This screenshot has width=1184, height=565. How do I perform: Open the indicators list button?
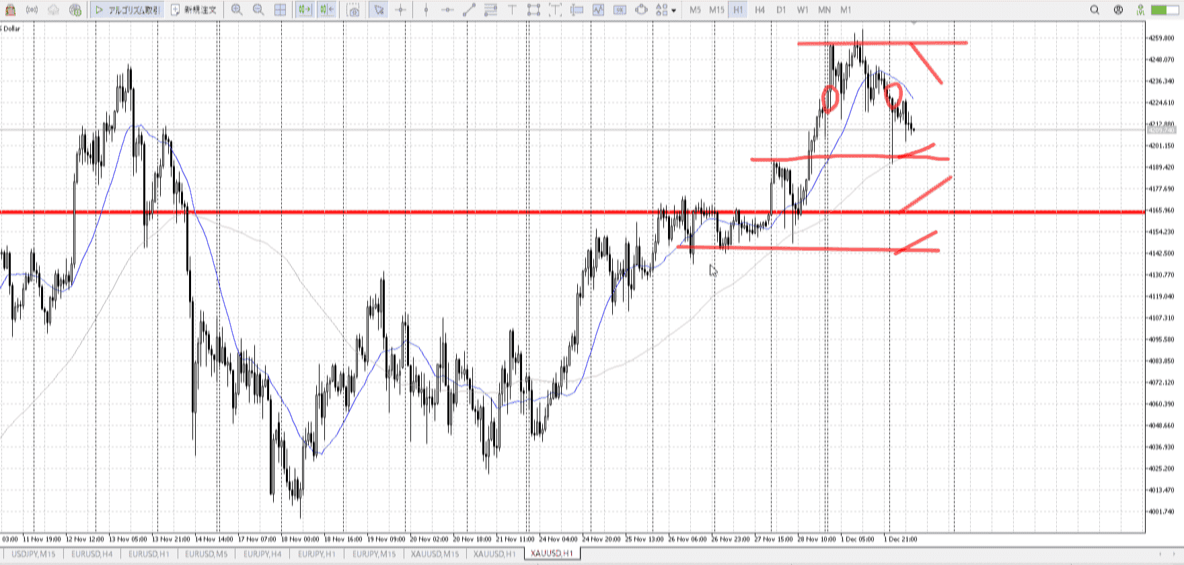(x=598, y=10)
